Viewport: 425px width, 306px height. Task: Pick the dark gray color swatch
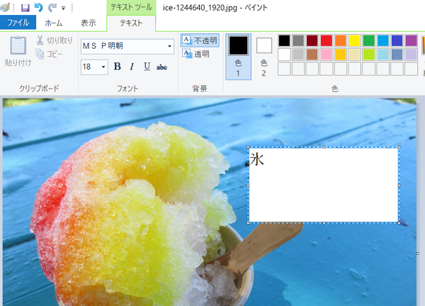(x=298, y=40)
